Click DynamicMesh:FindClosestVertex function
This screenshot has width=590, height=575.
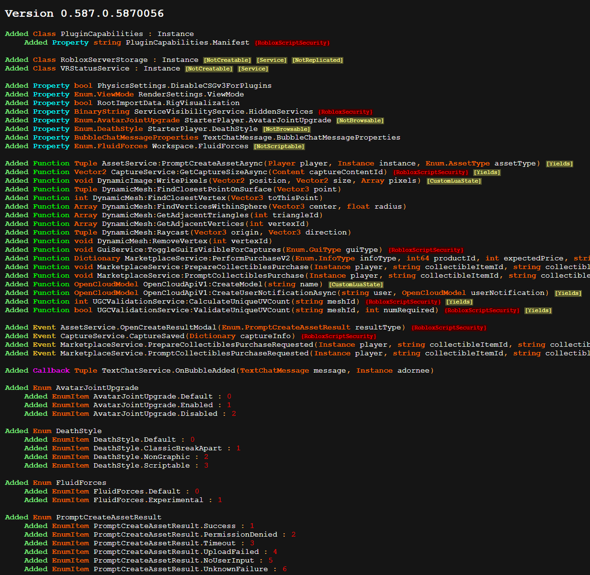(159, 198)
